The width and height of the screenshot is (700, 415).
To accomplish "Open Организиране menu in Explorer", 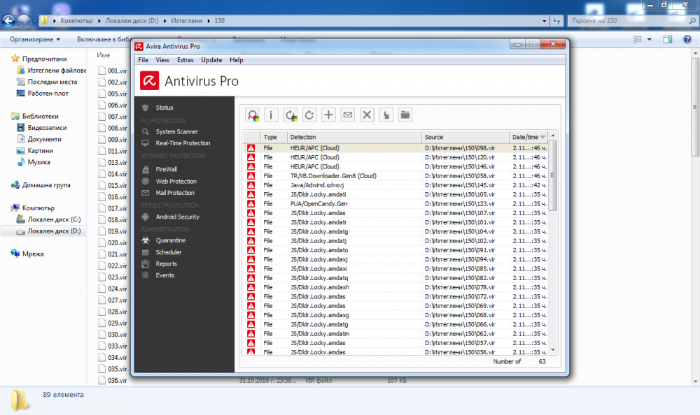I will [35, 39].
